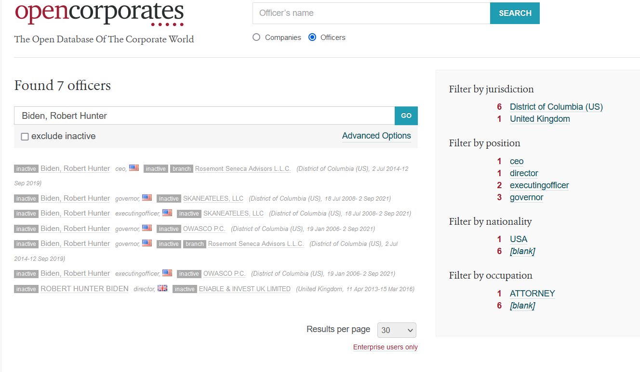
Task: Open Rosemont Seneca Advisors L.L.C. in the ceo row
Action: point(243,169)
